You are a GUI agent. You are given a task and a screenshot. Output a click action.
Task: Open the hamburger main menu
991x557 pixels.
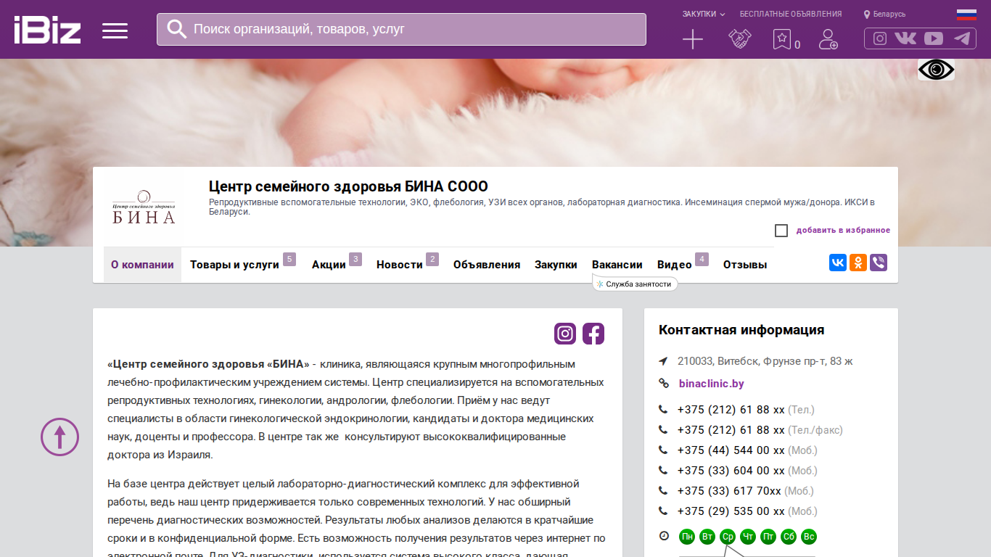point(115,30)
